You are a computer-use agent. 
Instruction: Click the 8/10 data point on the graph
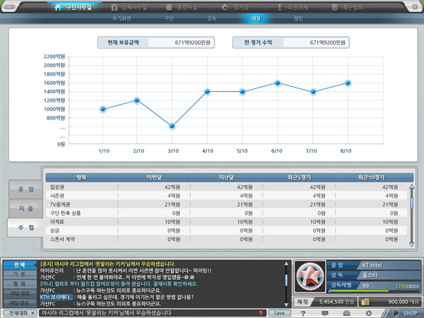[348, 83]
